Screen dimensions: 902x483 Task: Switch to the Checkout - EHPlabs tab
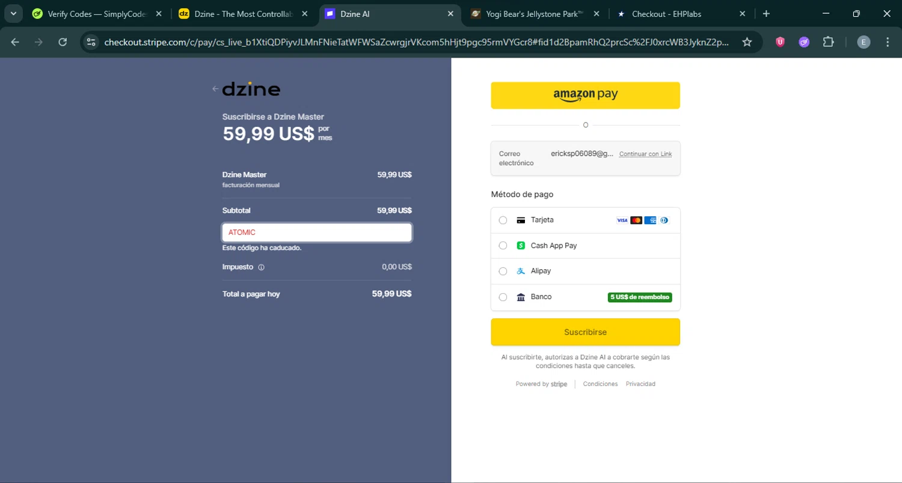pos(681,14)
